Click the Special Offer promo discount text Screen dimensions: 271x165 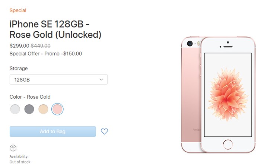(45, 53)
